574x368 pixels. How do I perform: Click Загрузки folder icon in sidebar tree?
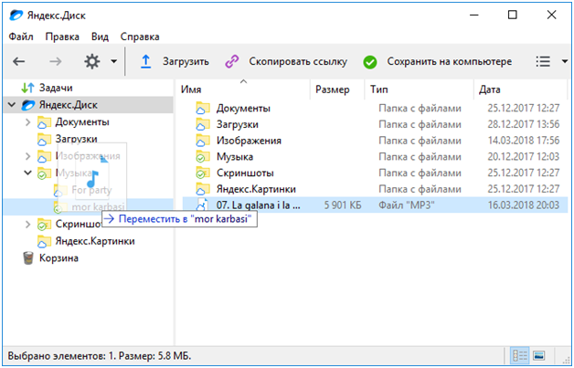point(44,140)
